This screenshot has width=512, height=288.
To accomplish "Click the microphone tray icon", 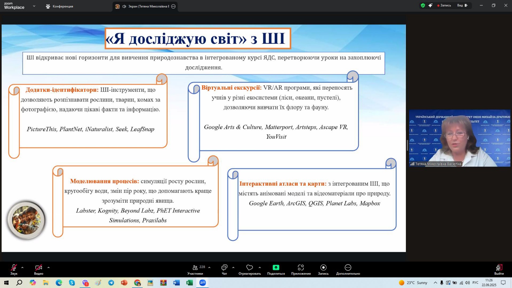I will coord(442,283).
